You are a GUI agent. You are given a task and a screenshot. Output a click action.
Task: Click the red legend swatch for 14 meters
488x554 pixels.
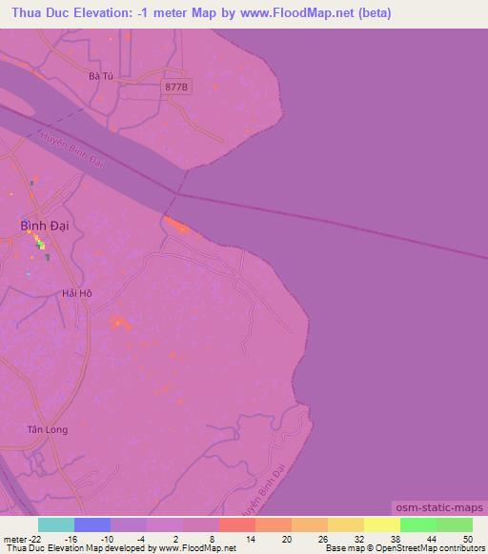coord(237,524)
